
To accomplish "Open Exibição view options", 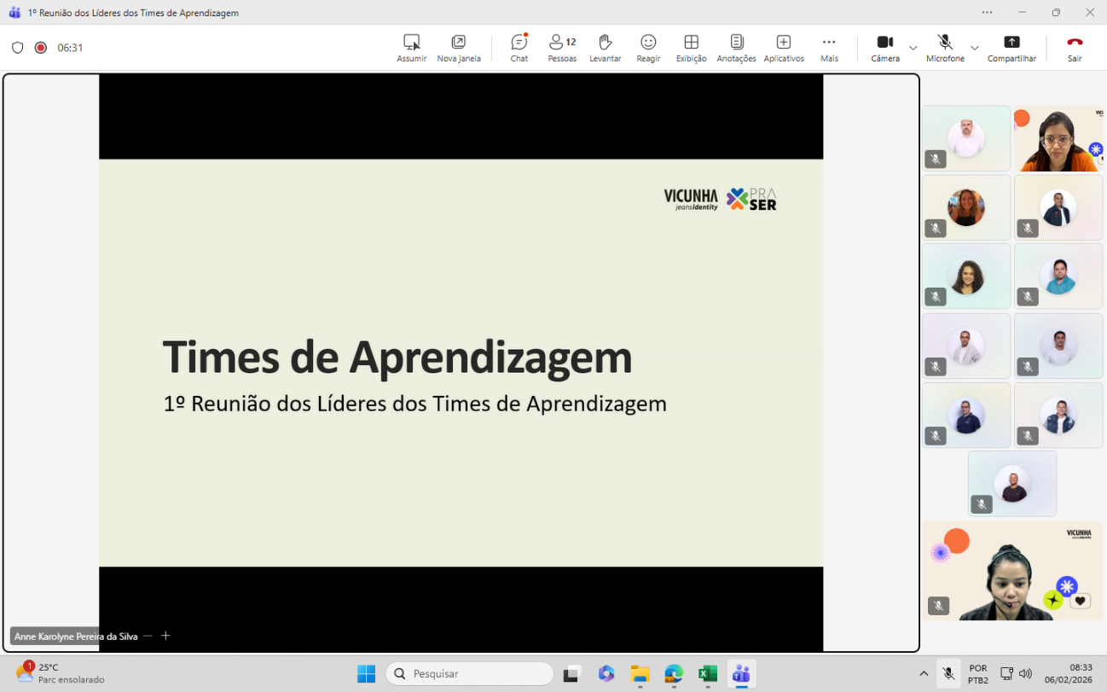I will click(x=691, y=48).
